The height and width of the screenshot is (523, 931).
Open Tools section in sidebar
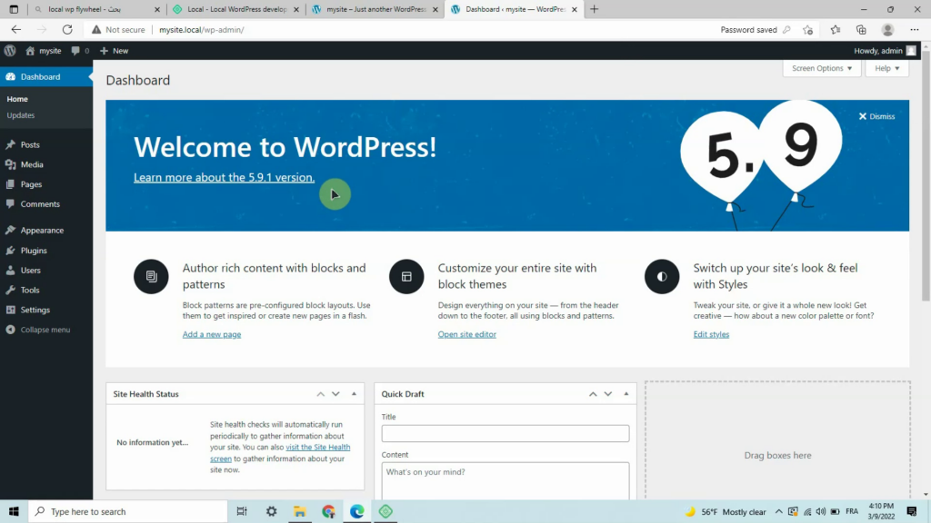pos(30,290)
